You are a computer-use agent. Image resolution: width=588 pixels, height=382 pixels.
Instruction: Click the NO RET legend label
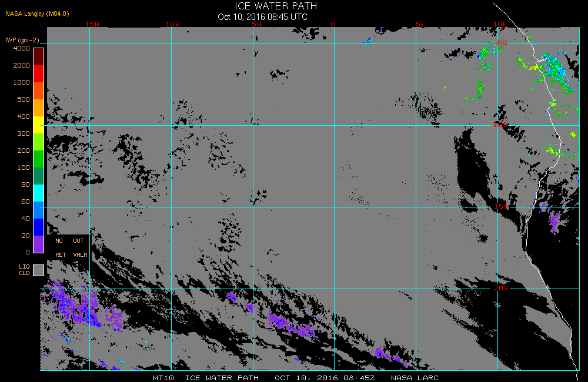(x=60, y=248)
